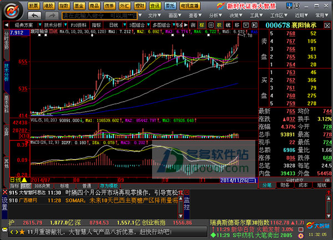Screen dimensions: 333x240
Task: Switch to the 分笔 tab
Action: [x=267, y=185]
